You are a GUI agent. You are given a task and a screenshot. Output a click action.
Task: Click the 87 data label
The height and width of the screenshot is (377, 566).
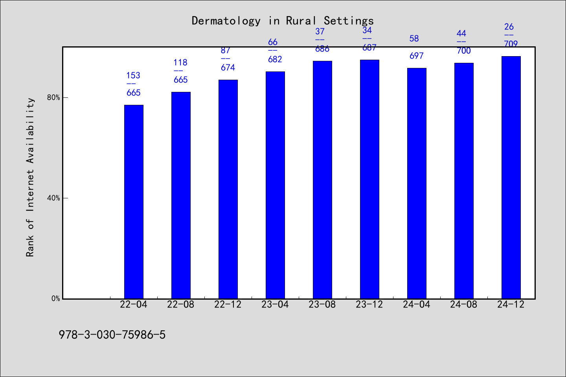(x=226, y=50)
